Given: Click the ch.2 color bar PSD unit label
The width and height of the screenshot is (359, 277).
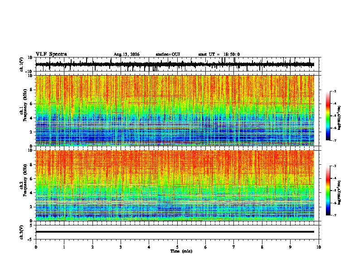Looking at the screenshot, I should tap(340, 192).
